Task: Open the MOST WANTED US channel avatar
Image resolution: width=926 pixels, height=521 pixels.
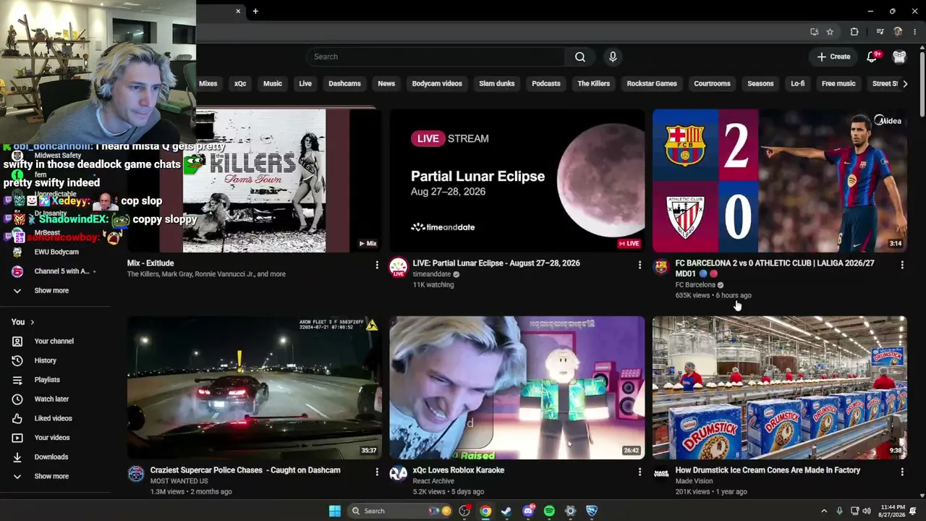Action: [136, 474]
